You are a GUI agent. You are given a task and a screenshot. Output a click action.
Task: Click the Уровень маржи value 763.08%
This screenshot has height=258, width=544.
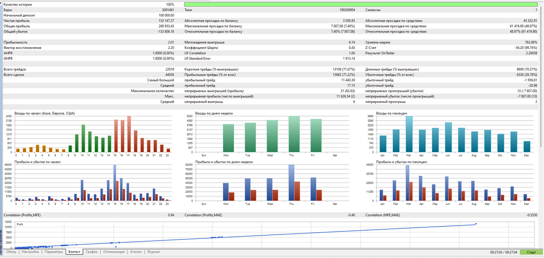point(531,43)
